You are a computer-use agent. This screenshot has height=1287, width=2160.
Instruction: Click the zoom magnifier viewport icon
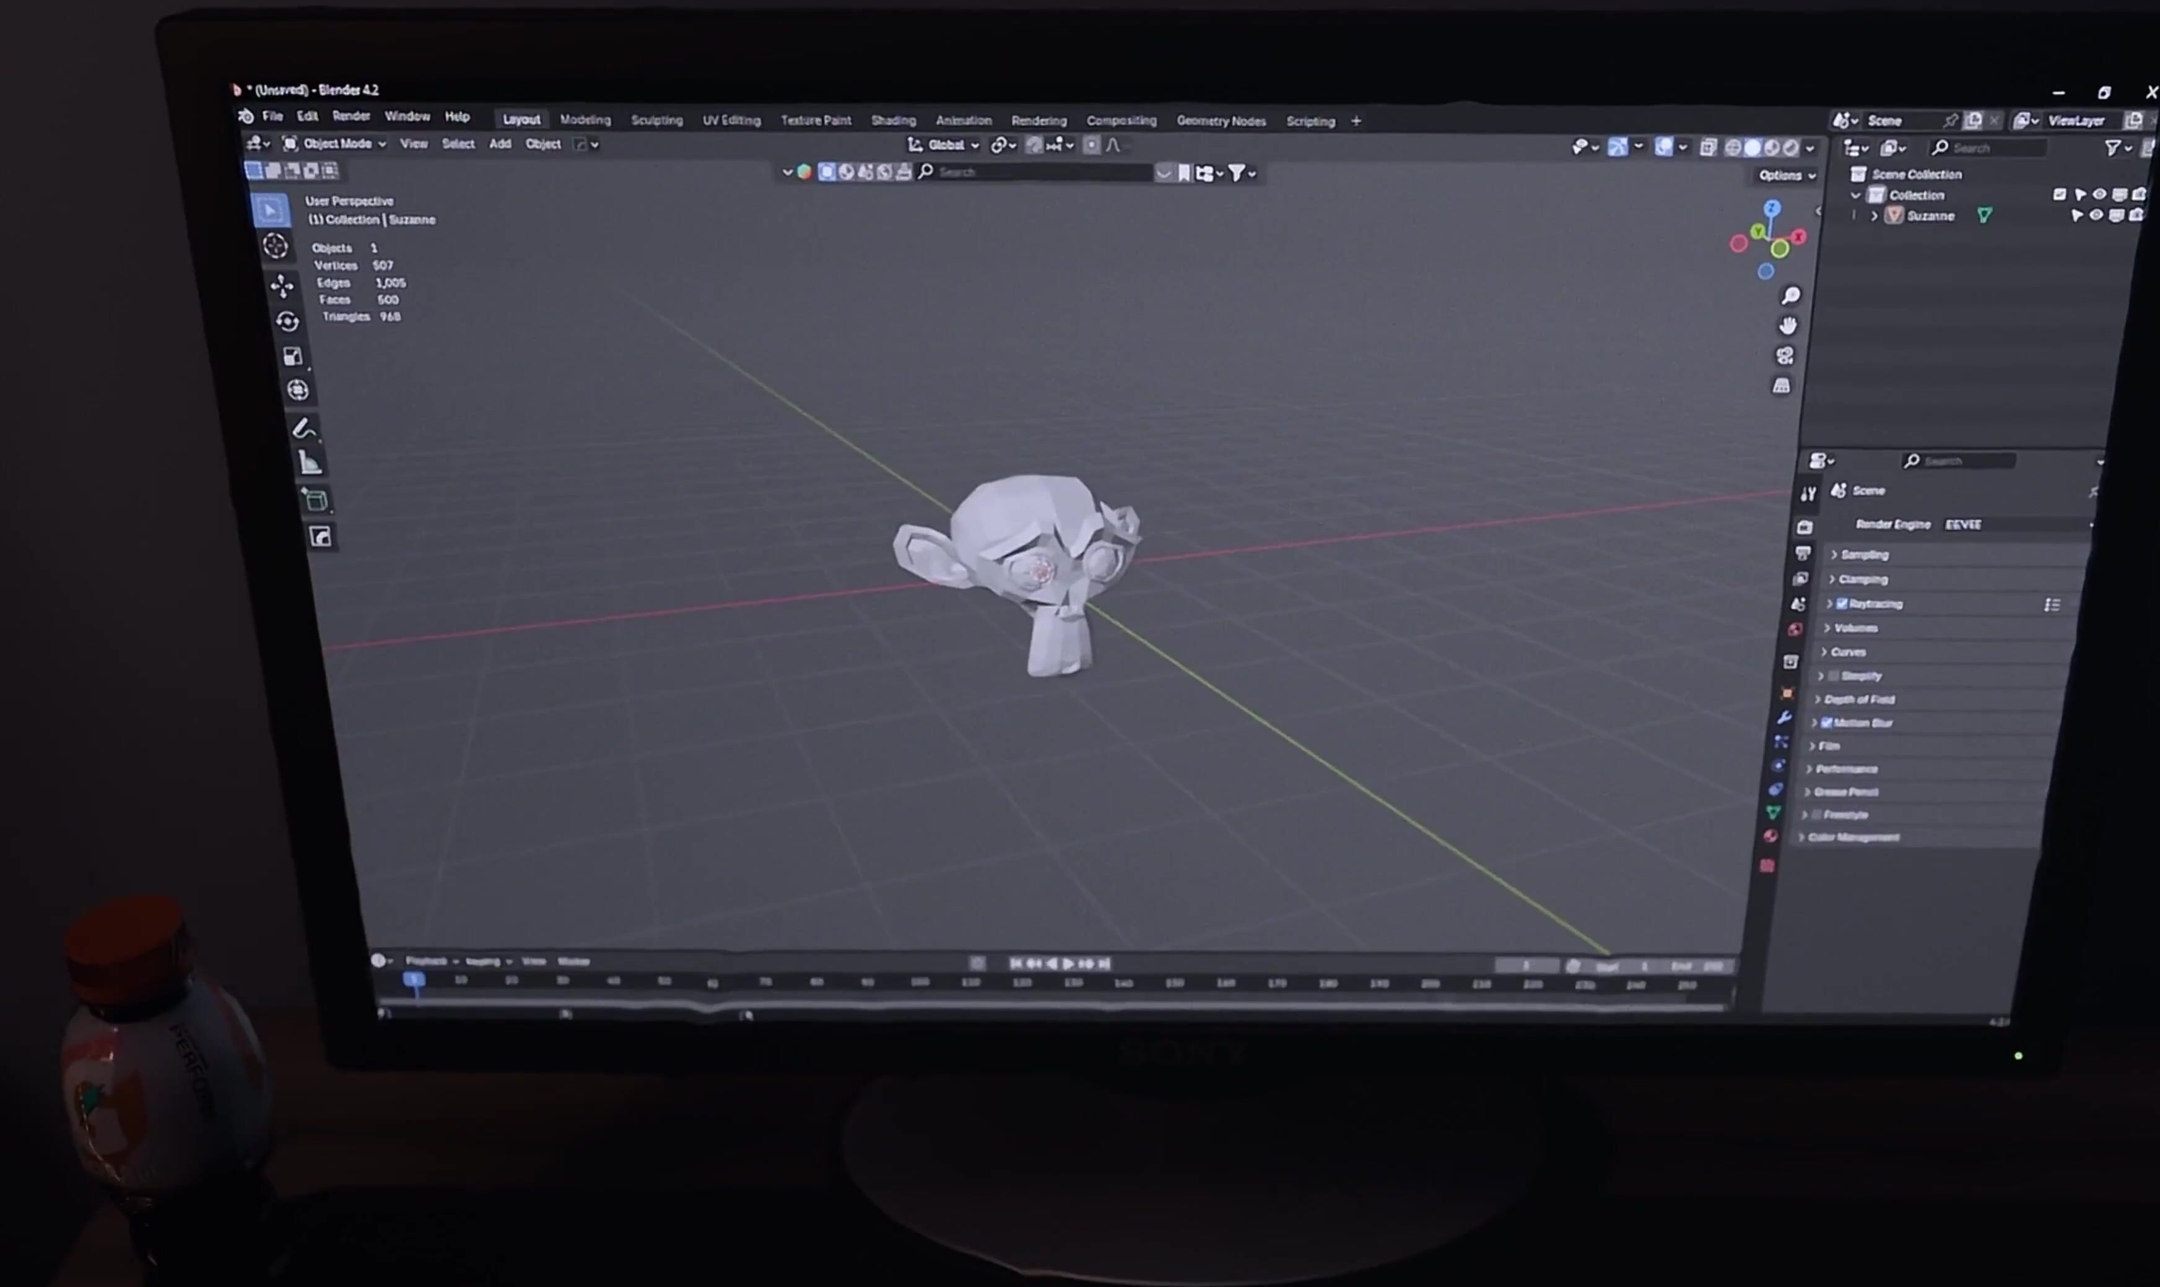coord(1792,296)
